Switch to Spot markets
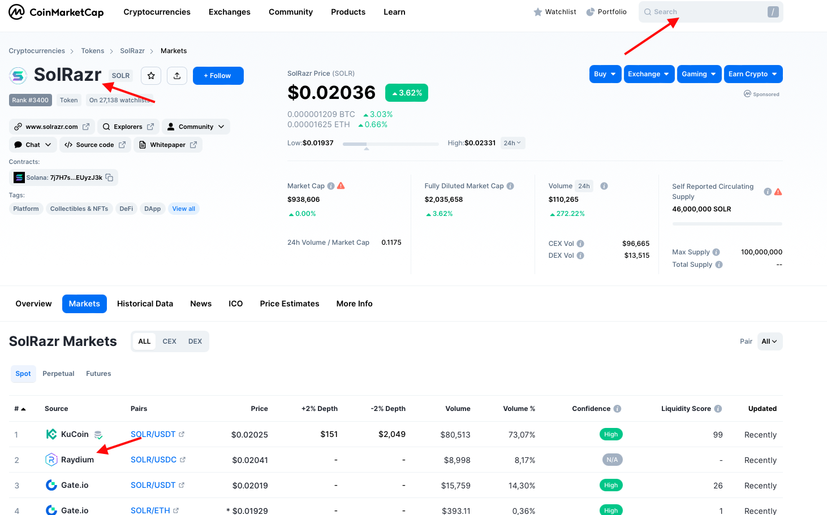Image resolution: width=827 pixels, height=515 pixels. pos(23,374)
